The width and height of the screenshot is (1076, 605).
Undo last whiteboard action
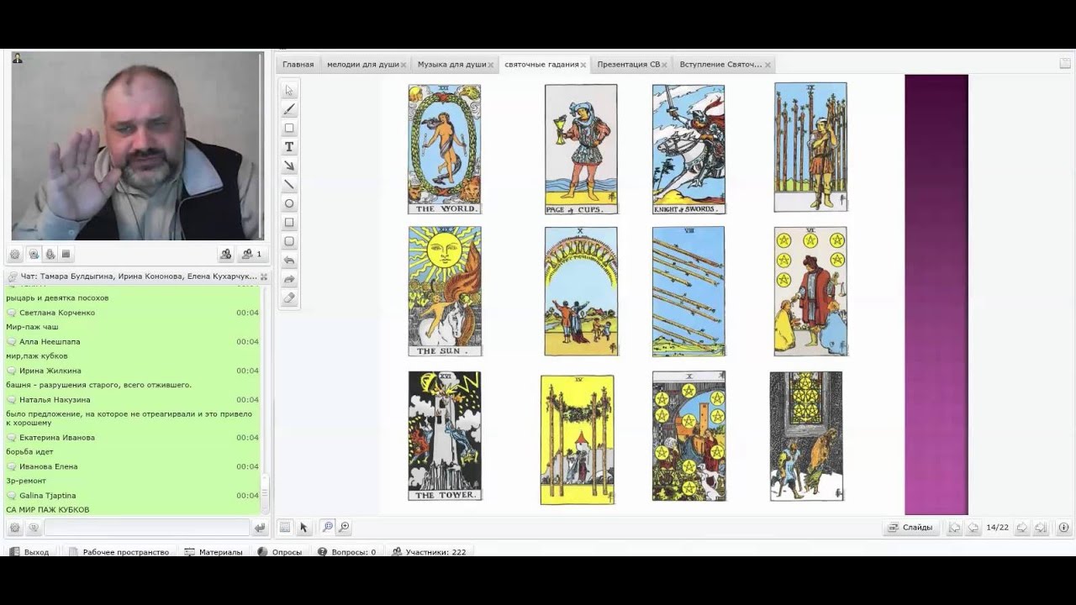coord(289,260)
